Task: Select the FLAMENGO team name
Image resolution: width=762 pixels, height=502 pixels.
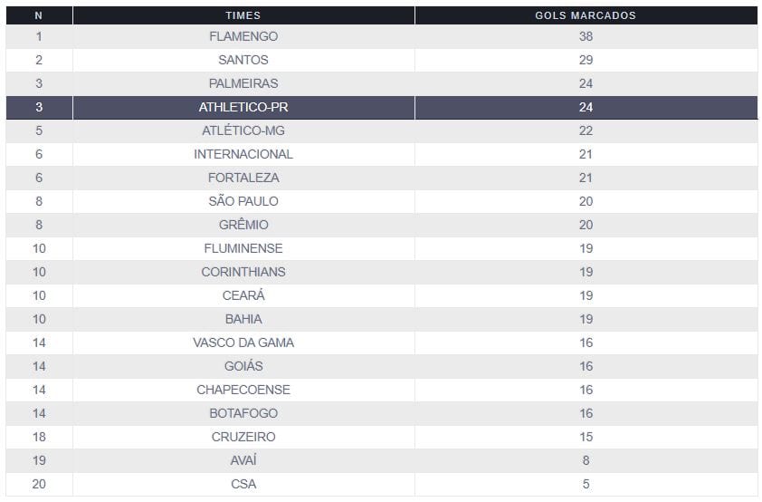Action: coord(243,37)
